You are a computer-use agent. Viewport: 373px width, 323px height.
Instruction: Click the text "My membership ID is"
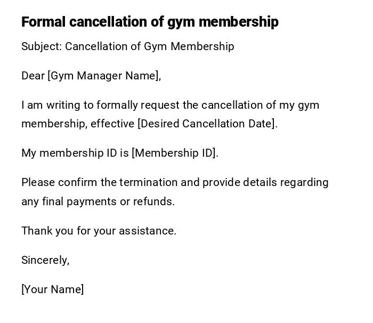[x=75, y=153]
